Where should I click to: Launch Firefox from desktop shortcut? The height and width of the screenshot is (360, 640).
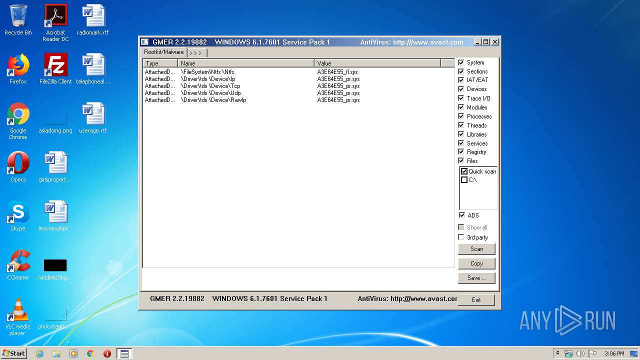coord(18,69)
